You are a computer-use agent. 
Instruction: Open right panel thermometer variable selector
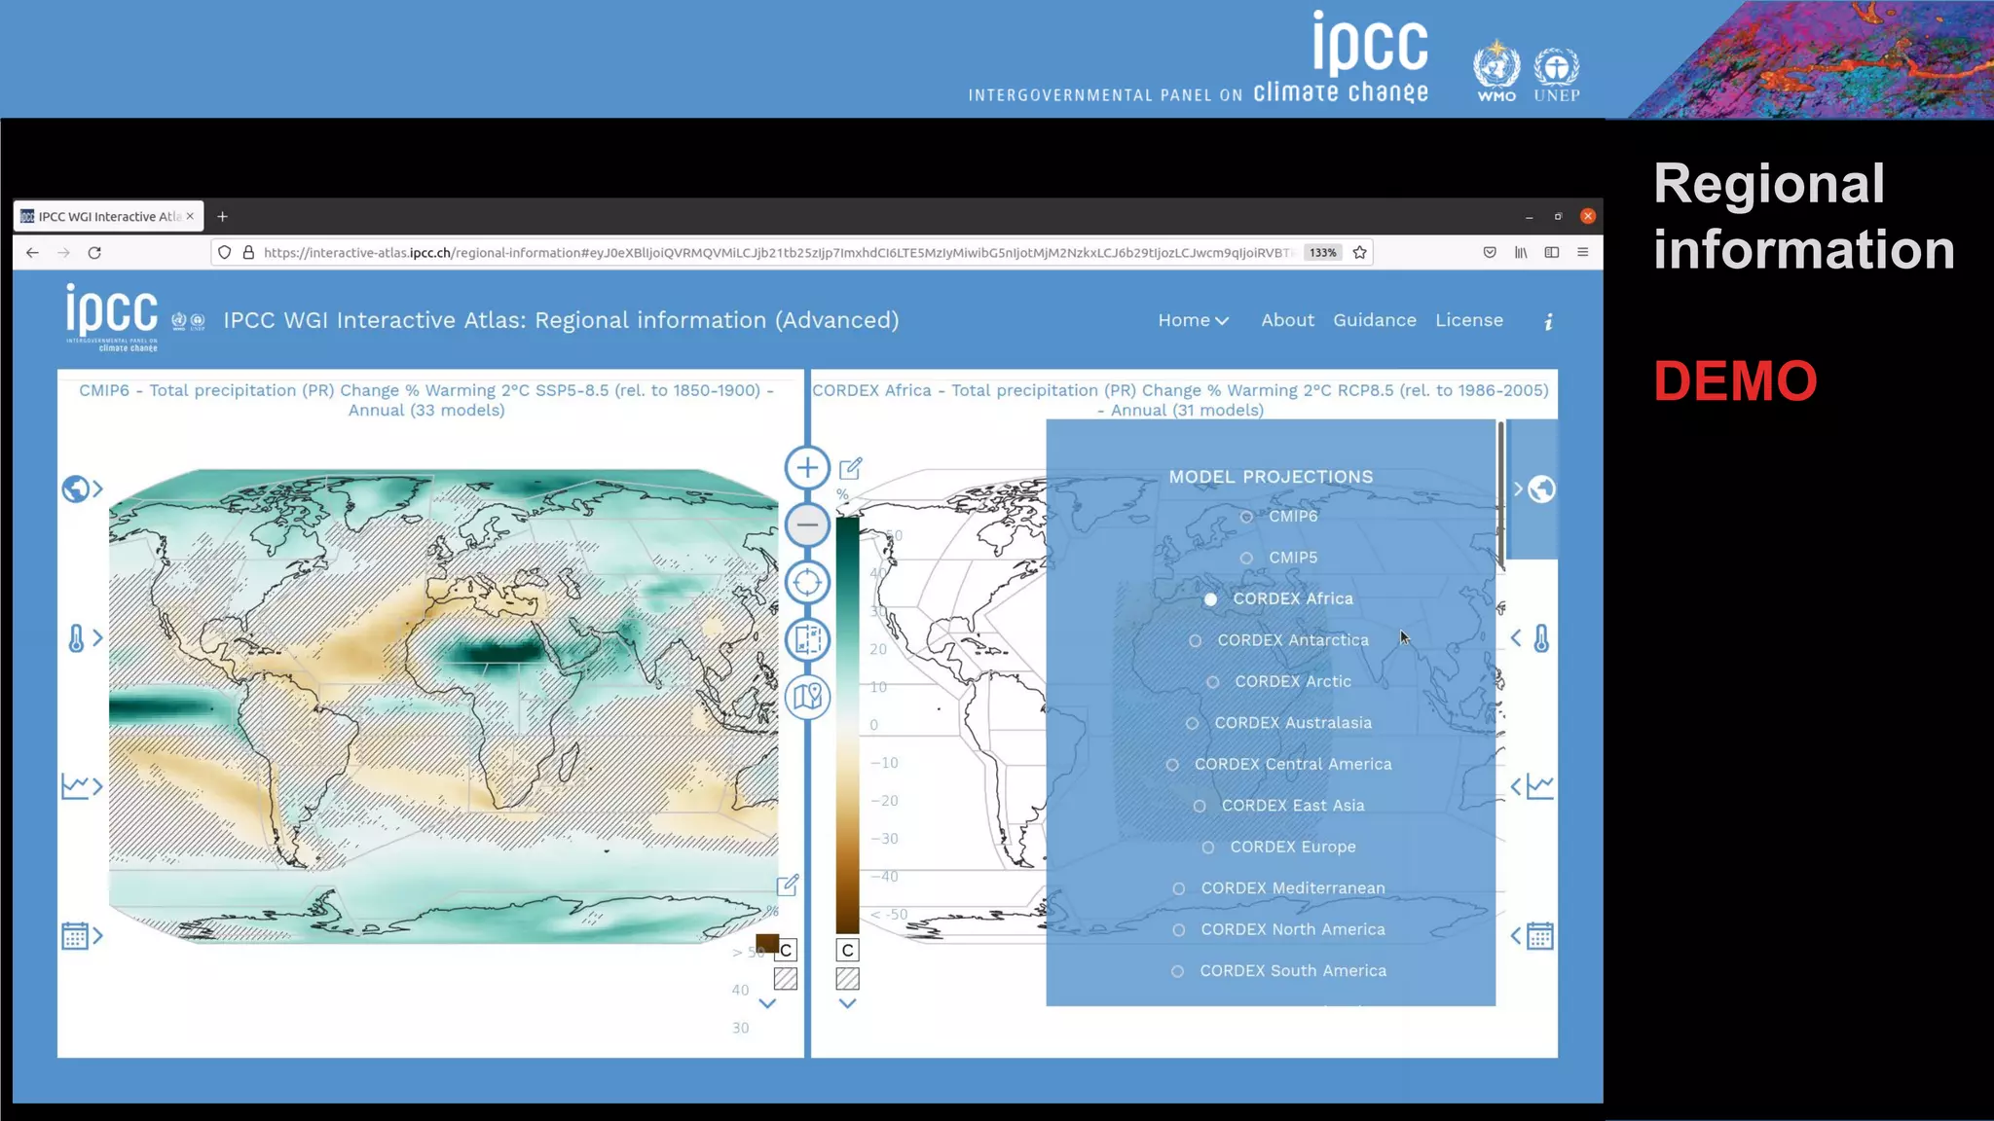pyautogui.click(x=1532, y=638)
